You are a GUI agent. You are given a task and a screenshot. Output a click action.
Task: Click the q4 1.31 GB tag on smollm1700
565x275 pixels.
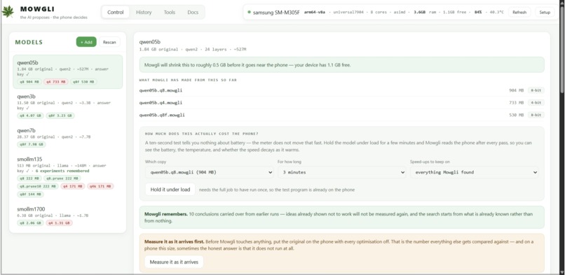pos(59,223)
